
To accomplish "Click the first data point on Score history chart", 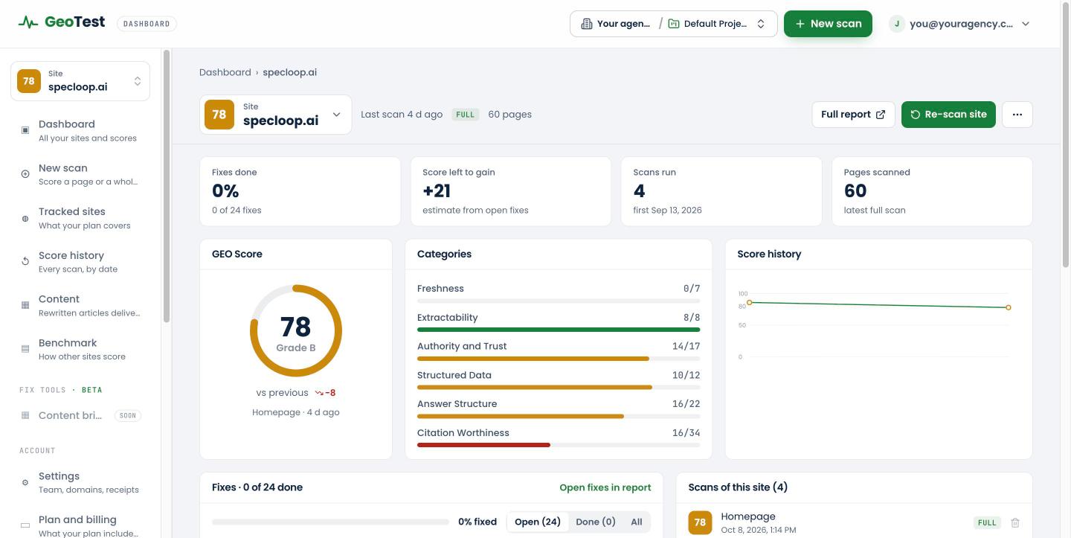I will point(750,302).
